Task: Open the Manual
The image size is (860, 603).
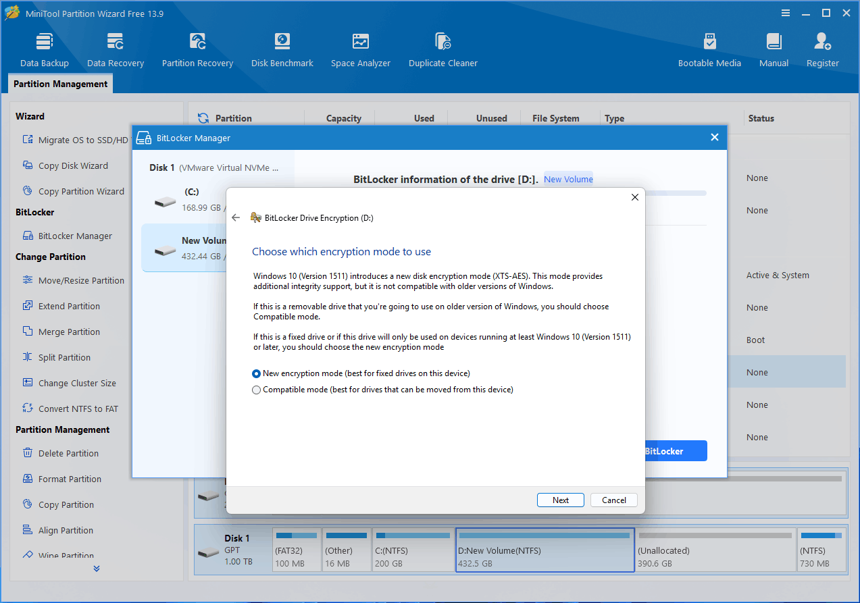Action: pyautogui.click(x=774, y=51)
